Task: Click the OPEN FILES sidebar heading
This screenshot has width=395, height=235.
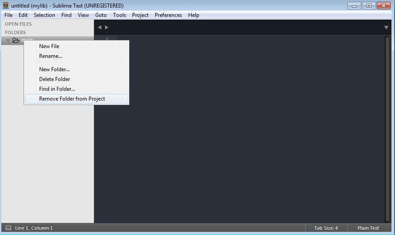Action: click(18, 24)
